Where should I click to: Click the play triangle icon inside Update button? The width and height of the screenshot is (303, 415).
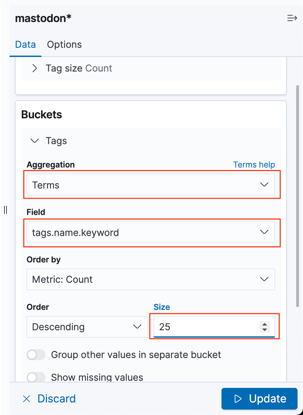pyautogui.click(x=238, y=399)
